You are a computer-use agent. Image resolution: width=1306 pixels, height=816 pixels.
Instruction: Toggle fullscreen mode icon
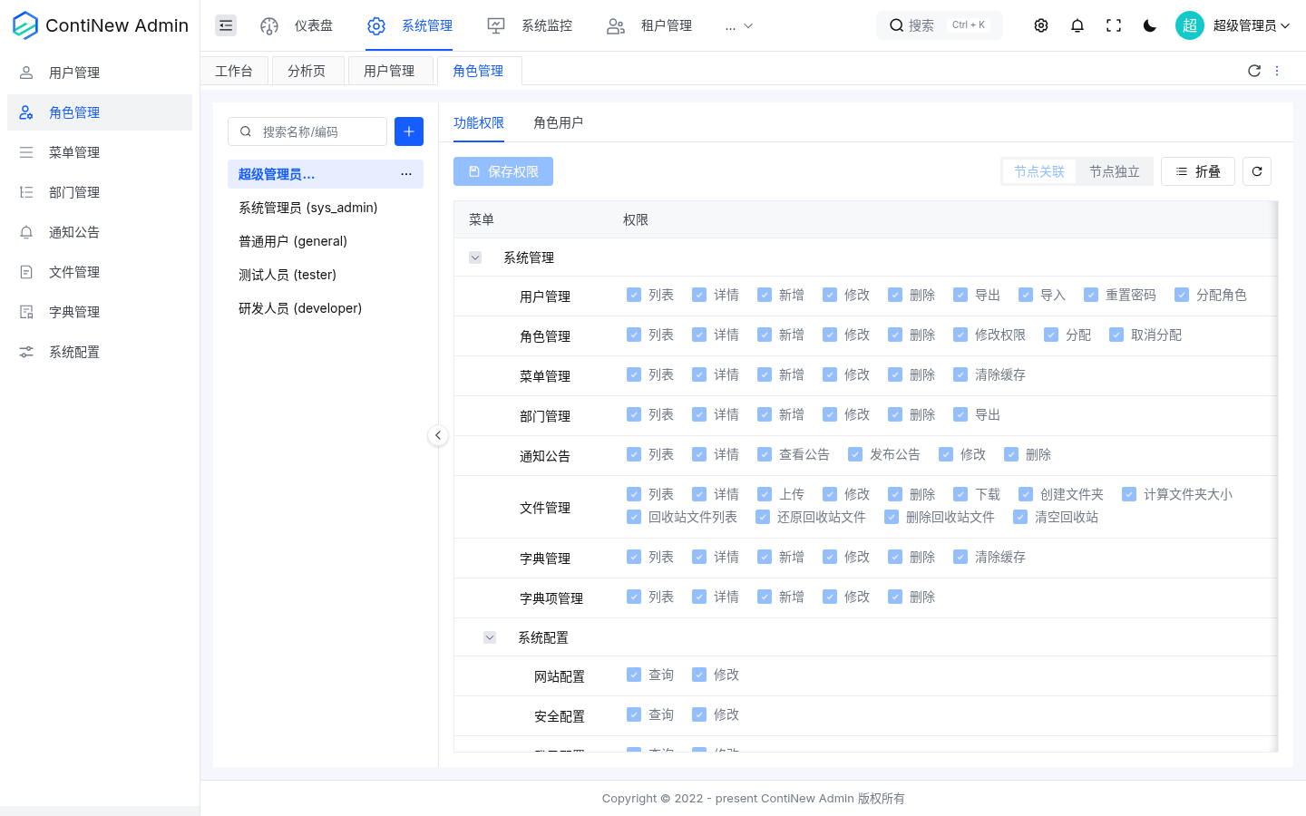point(1114,25)
